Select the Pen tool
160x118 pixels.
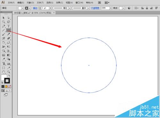[4, 26]
